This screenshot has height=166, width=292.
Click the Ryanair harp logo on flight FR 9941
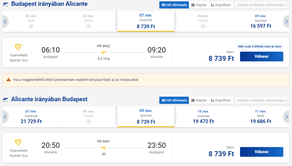click(x=19, y=143)
